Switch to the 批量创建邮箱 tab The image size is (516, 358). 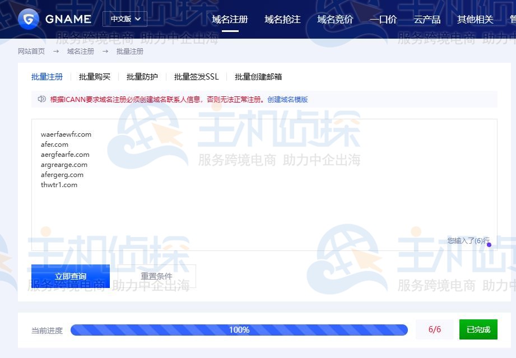coord(258,77)
